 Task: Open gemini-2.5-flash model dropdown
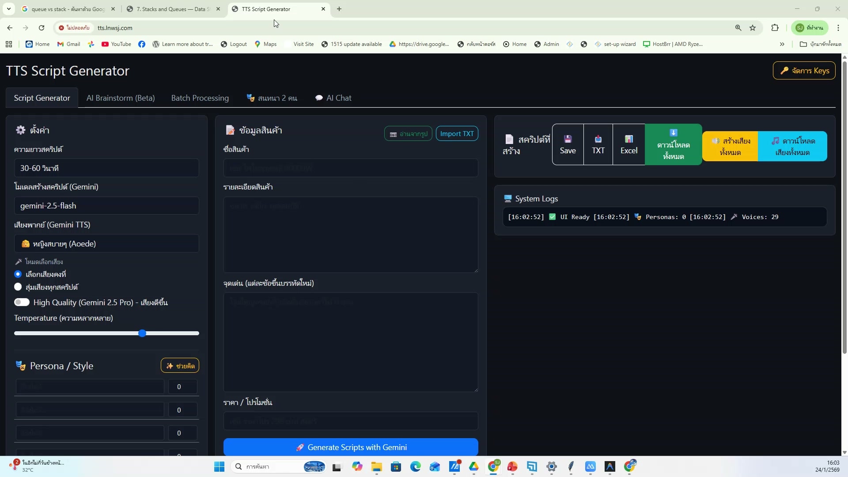point(106,206)
